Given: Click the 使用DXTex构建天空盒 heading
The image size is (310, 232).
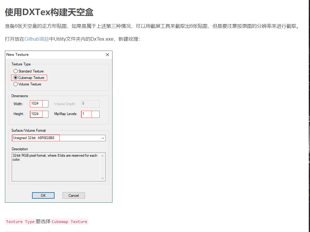Looking at the screenshot, I should pyautogui.click(x=49, y=12).
